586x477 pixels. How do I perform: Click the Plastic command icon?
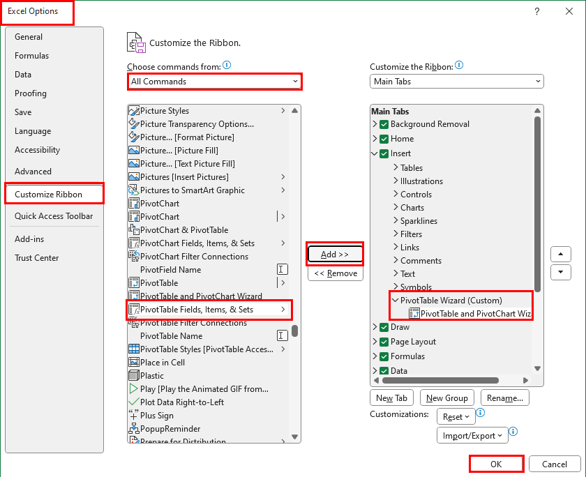(x=134, y=376)
